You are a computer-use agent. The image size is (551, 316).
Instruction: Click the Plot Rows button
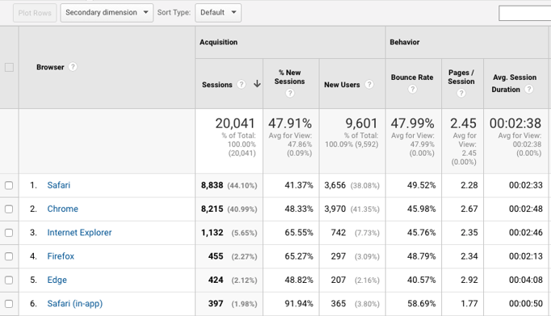pos(35,13)
